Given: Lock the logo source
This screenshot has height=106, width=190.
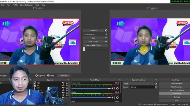Looking at the screenshot, I should 67,83.
